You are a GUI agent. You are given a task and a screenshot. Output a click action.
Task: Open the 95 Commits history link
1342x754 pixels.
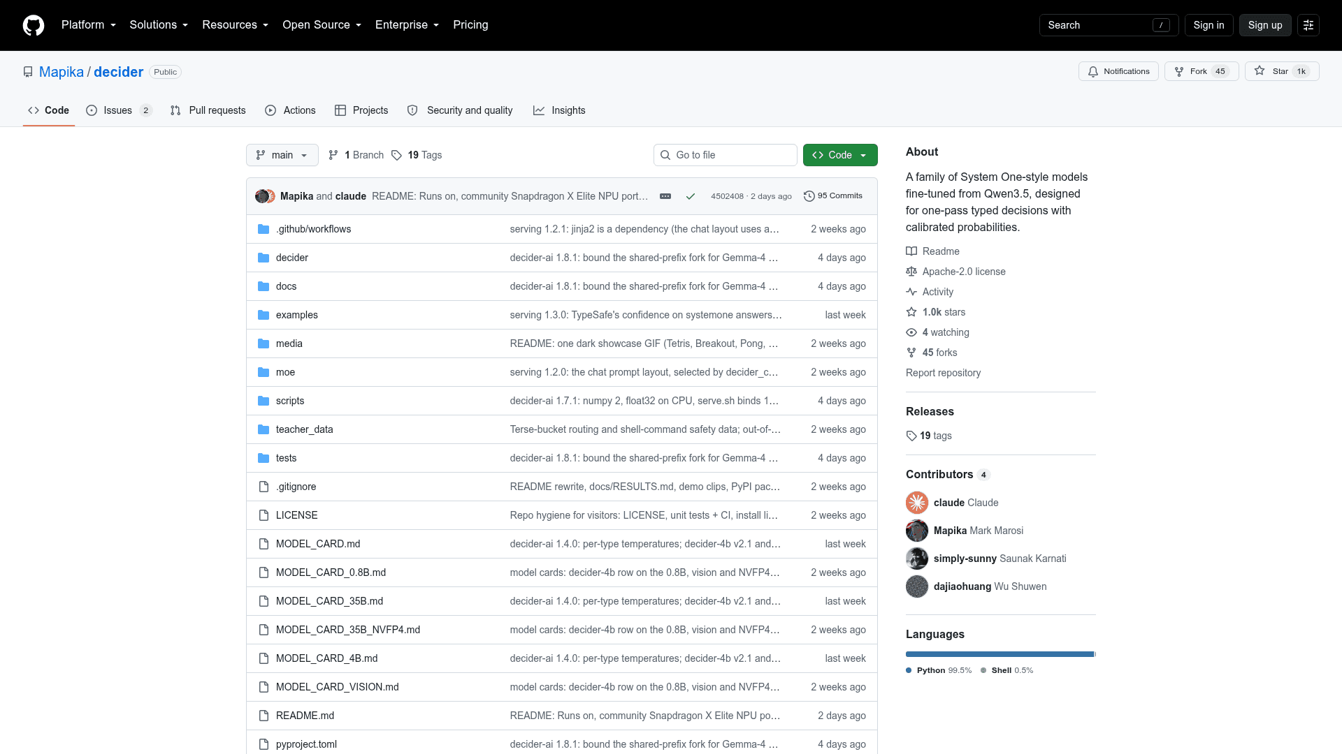[x=833, y=196]
